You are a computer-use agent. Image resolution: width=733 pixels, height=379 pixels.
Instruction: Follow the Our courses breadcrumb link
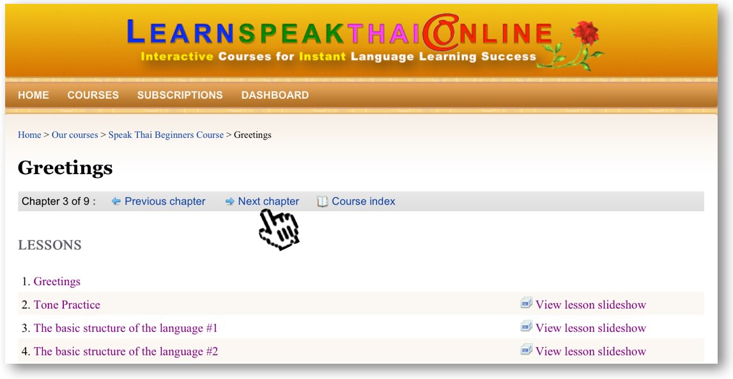(x=75, y=135)
